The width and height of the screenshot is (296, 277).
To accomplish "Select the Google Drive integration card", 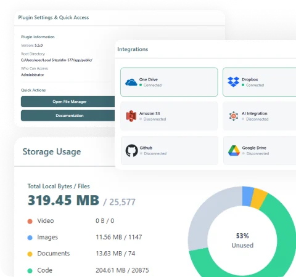I will [260, 150].
